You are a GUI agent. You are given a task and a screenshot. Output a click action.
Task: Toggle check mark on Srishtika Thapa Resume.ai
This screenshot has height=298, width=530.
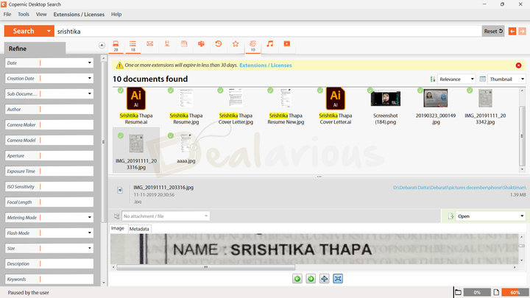(121, 91)
